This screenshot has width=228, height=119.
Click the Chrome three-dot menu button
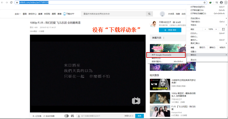(x=226, y=3)
